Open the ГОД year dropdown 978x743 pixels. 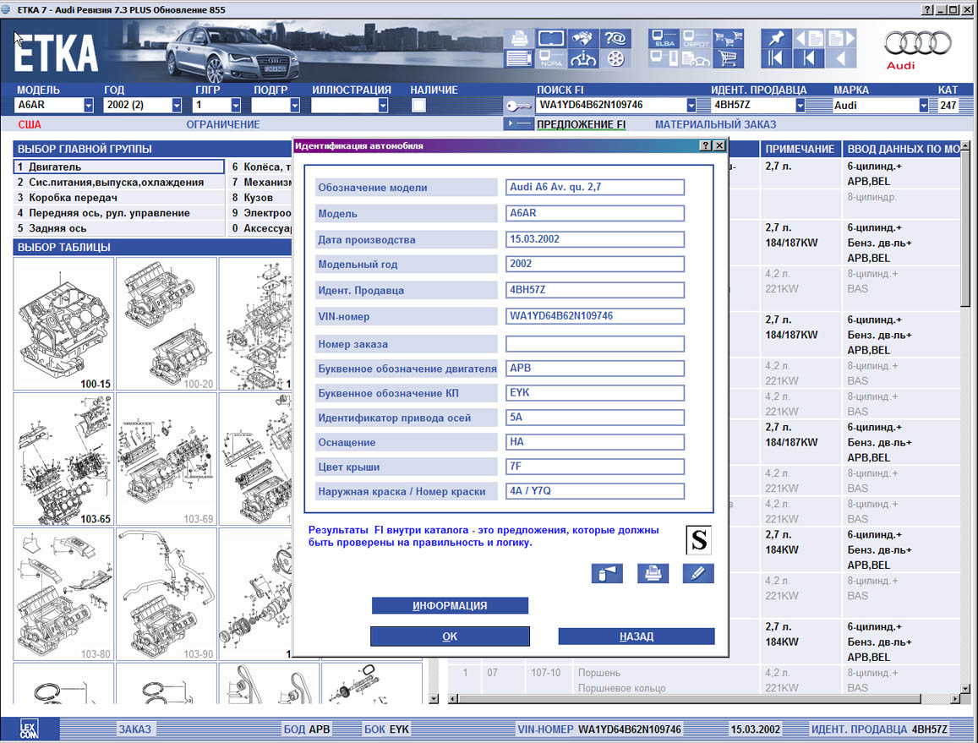click(x=177, y=106)
